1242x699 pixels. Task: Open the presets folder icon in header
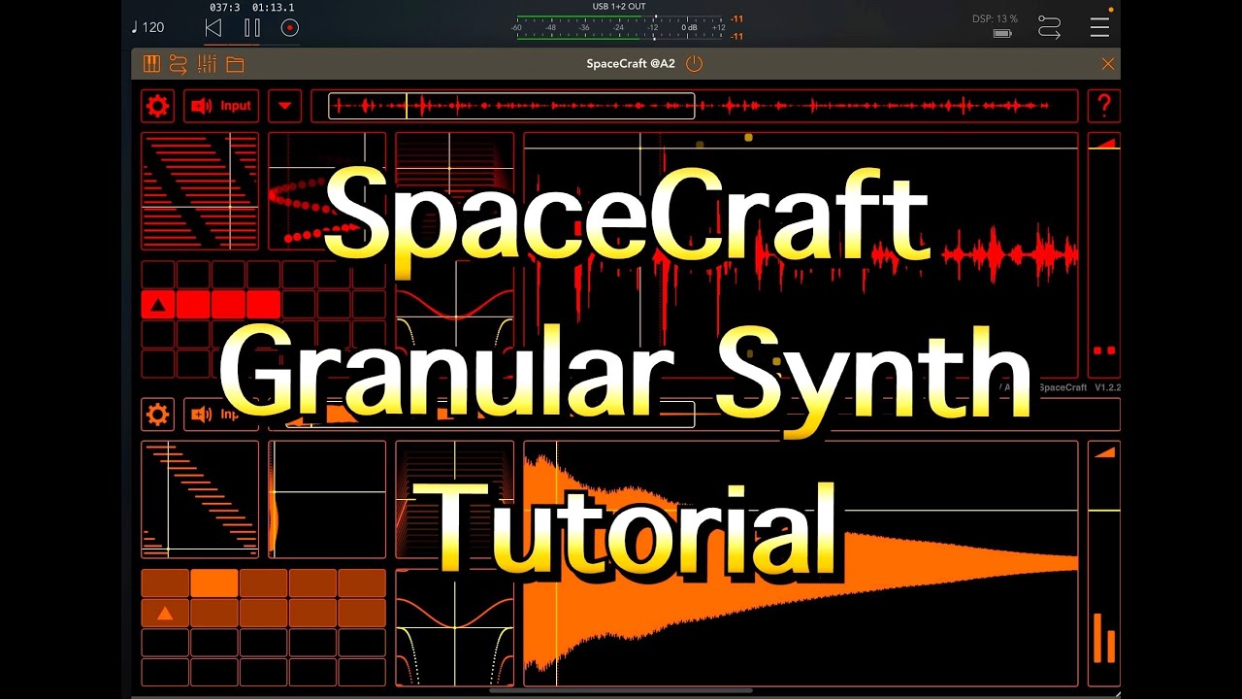click(x=235, y=65)
